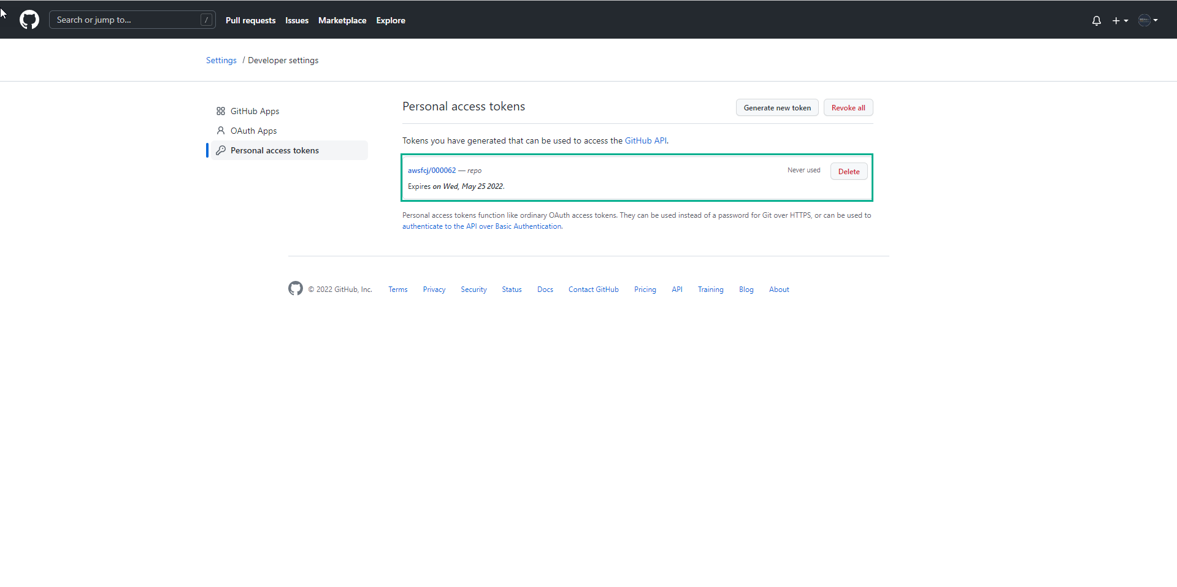Click the 2022 GitHub, Inc. copyright text
Image resolution: width=1177 pixels, height=587 pixels.
point(340,290)
